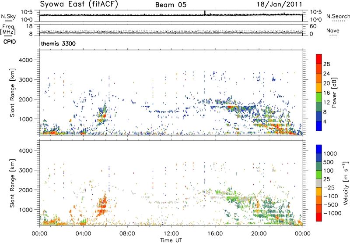Click the noise spike near 15:00 in N.Sky panel
The image size is (350, 243).
(205, 13)
